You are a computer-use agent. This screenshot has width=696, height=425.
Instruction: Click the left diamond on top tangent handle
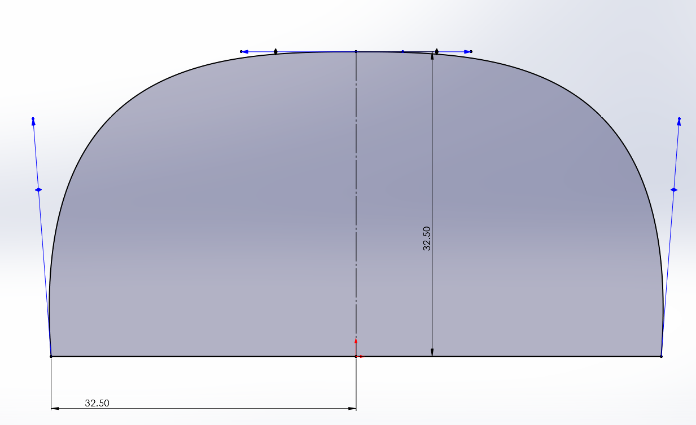(275, 51)
